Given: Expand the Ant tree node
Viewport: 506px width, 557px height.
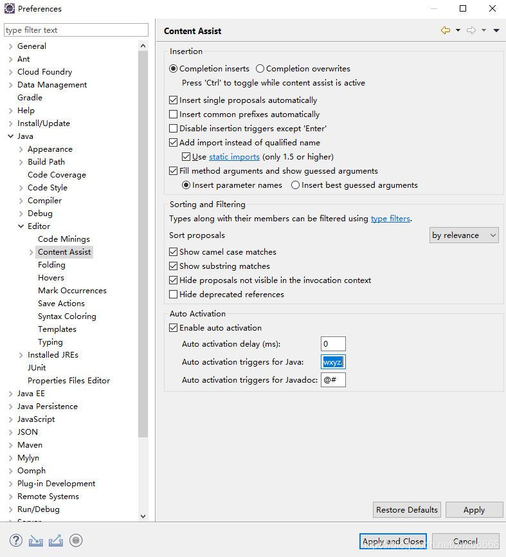Looking at the screenshot, I should (x=11, y=59).
